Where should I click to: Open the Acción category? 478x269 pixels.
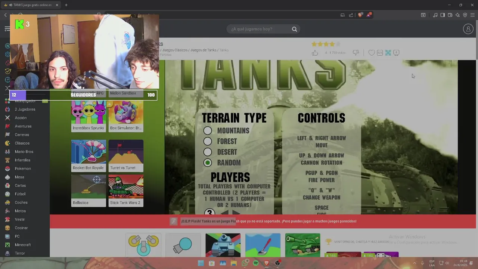coord(21,118)
